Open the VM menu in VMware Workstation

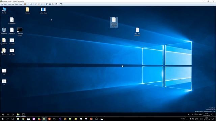pyautogui.click(x=13, y=4)
